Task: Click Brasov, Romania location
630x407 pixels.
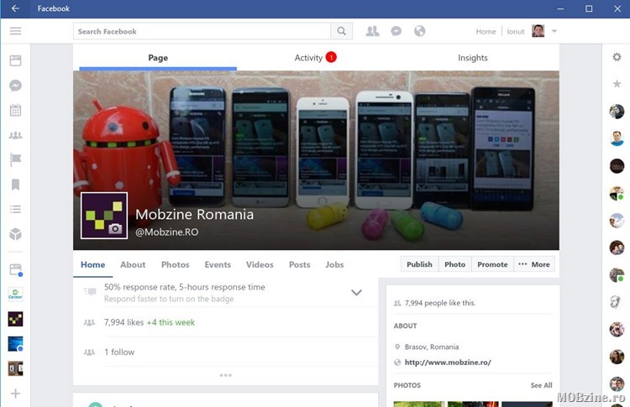Action: point(432,347)
